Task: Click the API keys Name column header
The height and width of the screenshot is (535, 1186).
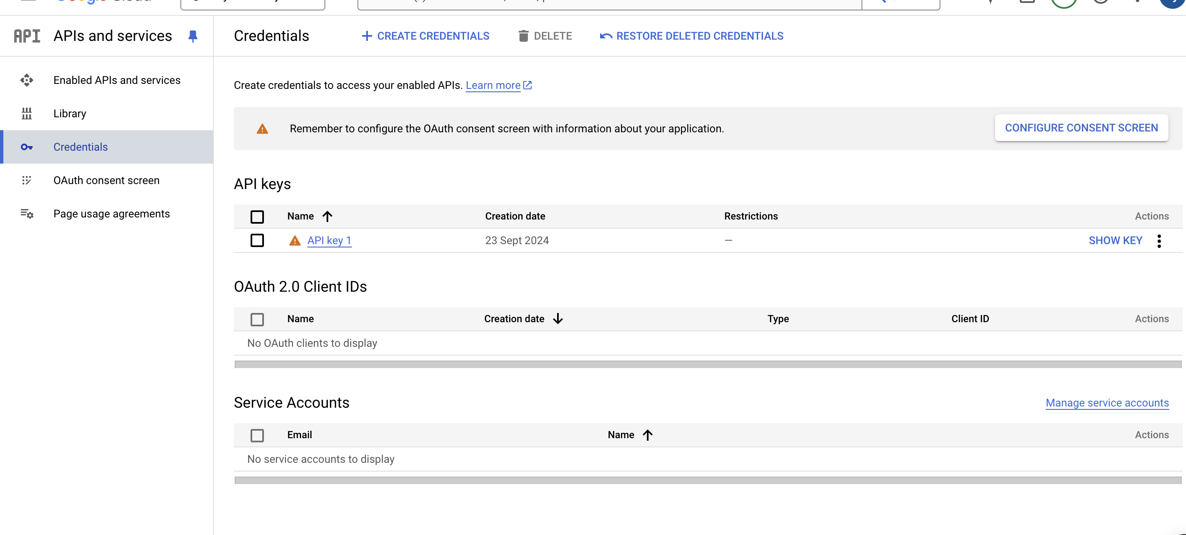Action: point(301,216)
